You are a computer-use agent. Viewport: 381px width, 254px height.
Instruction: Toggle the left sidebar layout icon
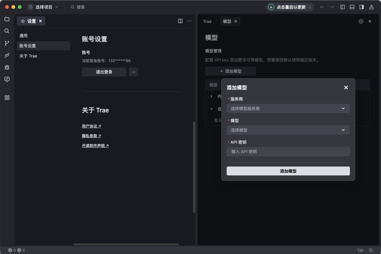tap(342, 7)
